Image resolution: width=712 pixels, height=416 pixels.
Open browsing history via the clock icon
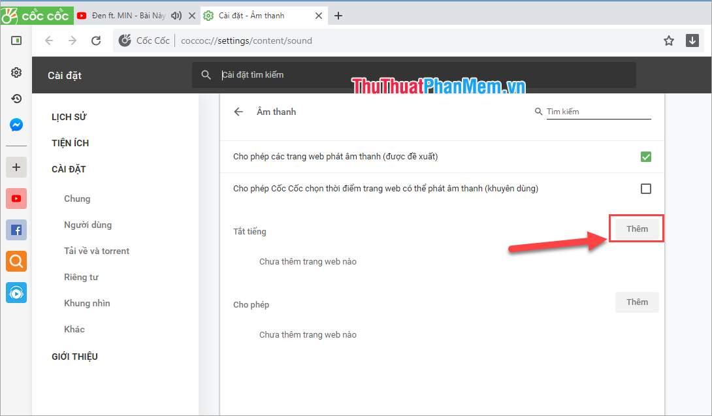tap(16, 99)
